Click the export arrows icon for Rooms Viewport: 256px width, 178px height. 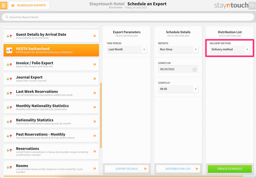pyautogui.click(x=9, y=167)
